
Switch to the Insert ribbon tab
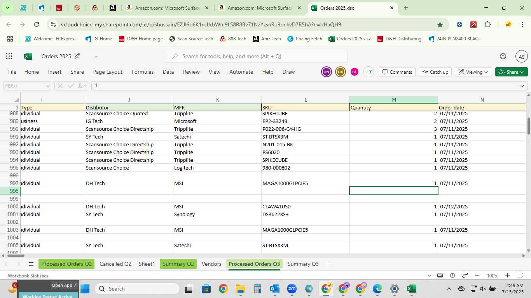[55, 72]
